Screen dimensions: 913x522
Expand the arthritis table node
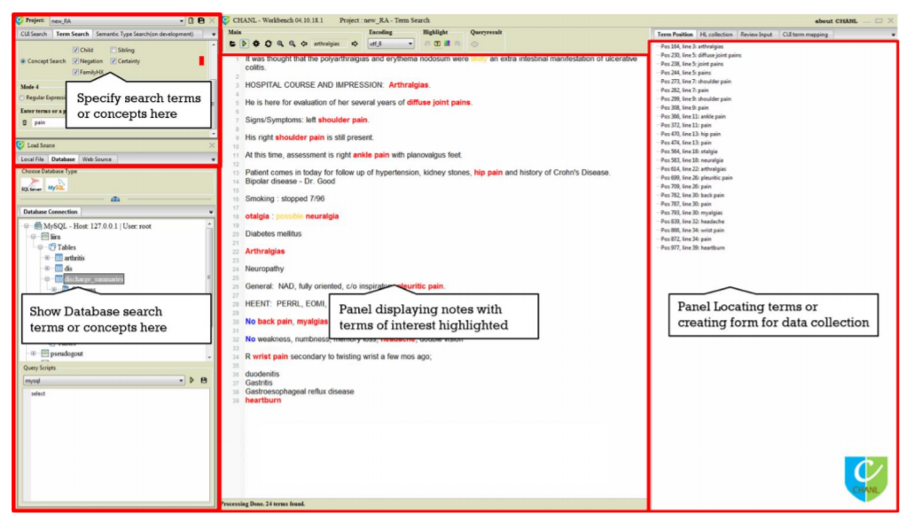coord(47,258)
